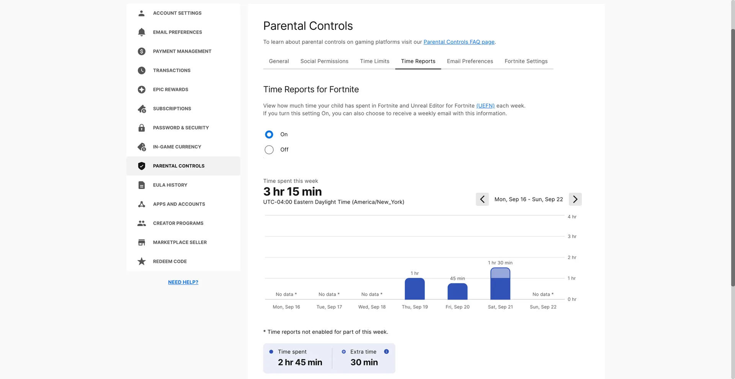Click the Marketplace Seller storefront icon
The width and height of the screenshot is (735, 379).
point(141,242)
